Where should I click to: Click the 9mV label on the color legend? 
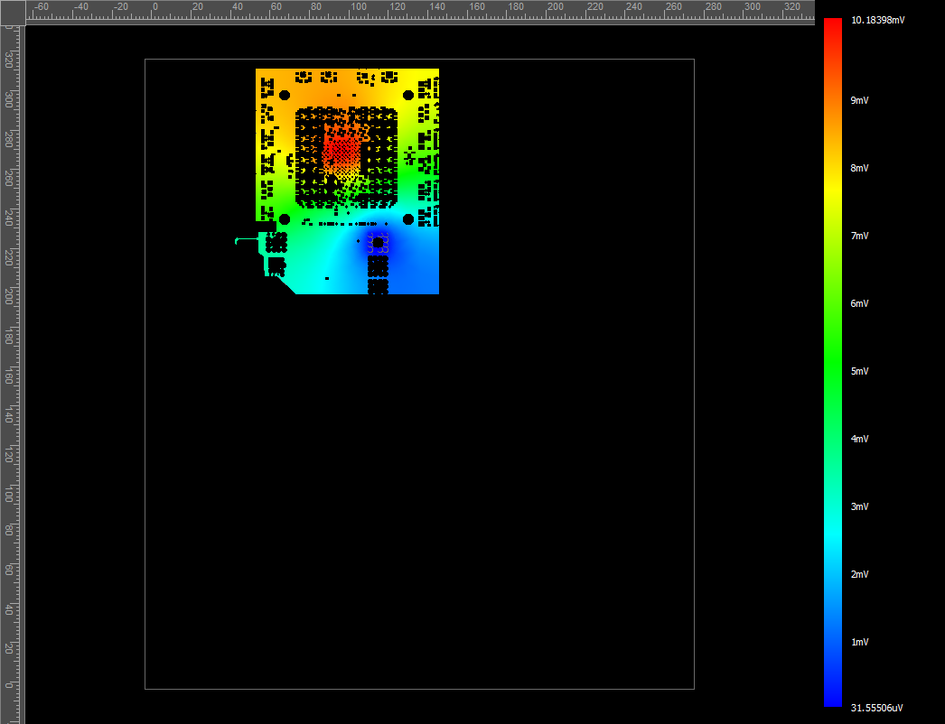859,100
